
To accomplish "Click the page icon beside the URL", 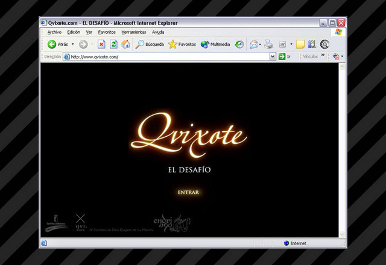I will point(67,57).
